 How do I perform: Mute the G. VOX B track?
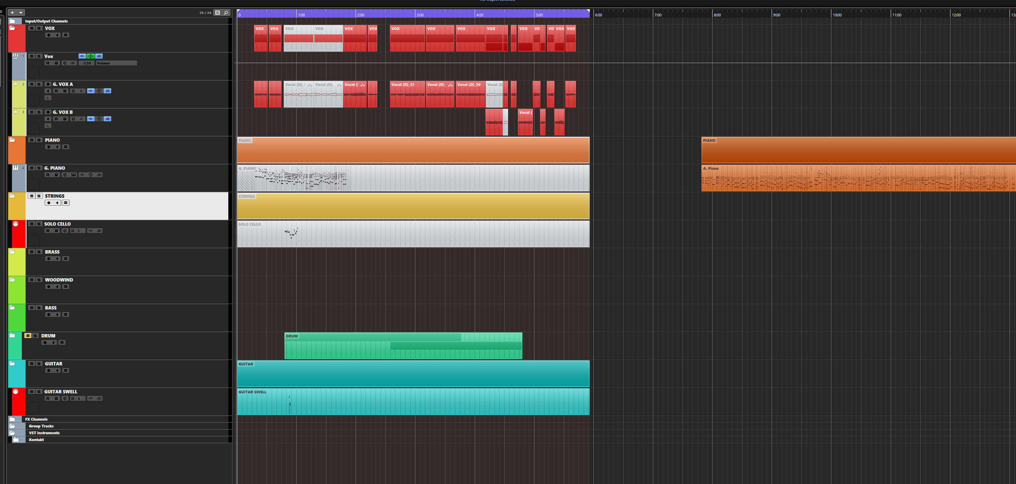[31, 112]
